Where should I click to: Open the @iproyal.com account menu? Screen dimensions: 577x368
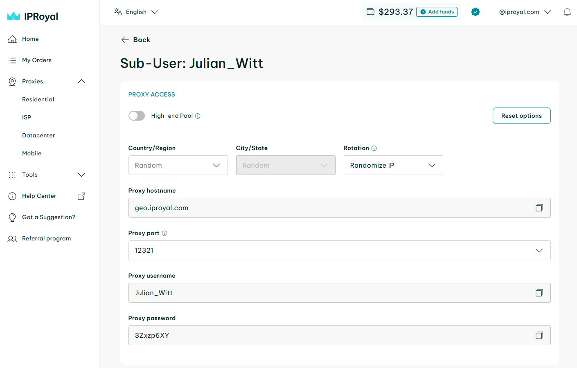(525, 12)
